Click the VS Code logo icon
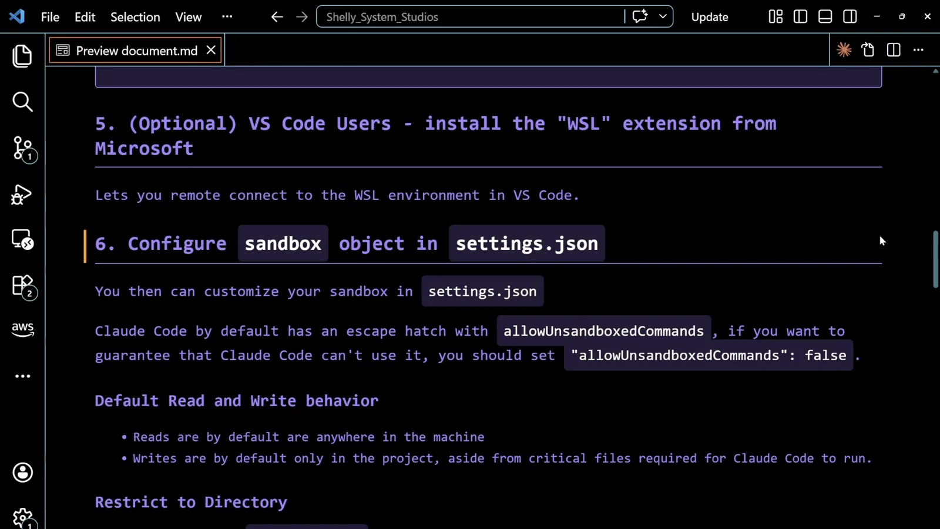The width and height of the screenshot is (940, 529). pyautogui.click(x=17, y=16)
